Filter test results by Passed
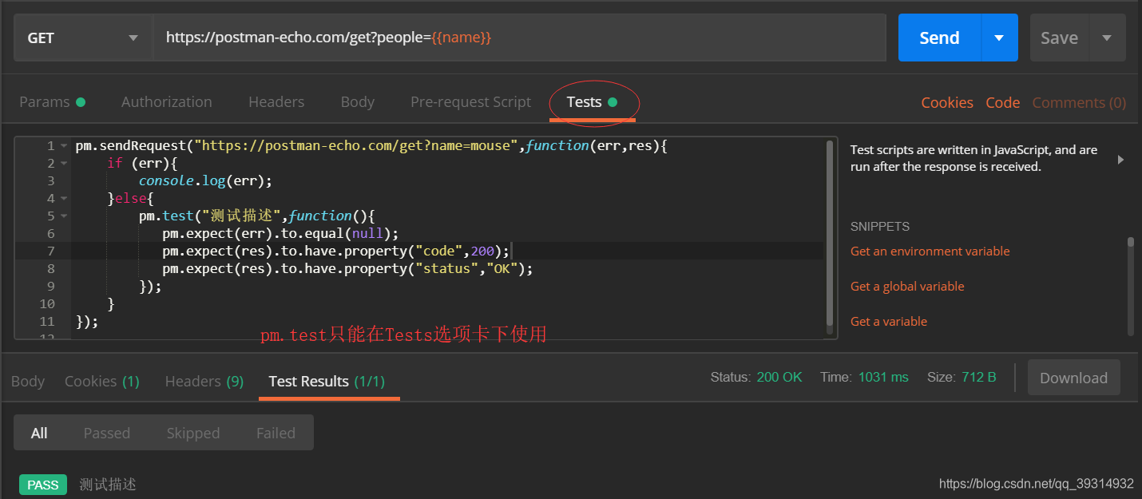This screenshot has width=1142, height=499. 106,433
